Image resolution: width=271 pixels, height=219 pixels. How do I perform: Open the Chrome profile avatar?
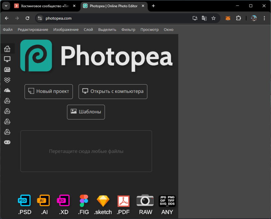254,18
